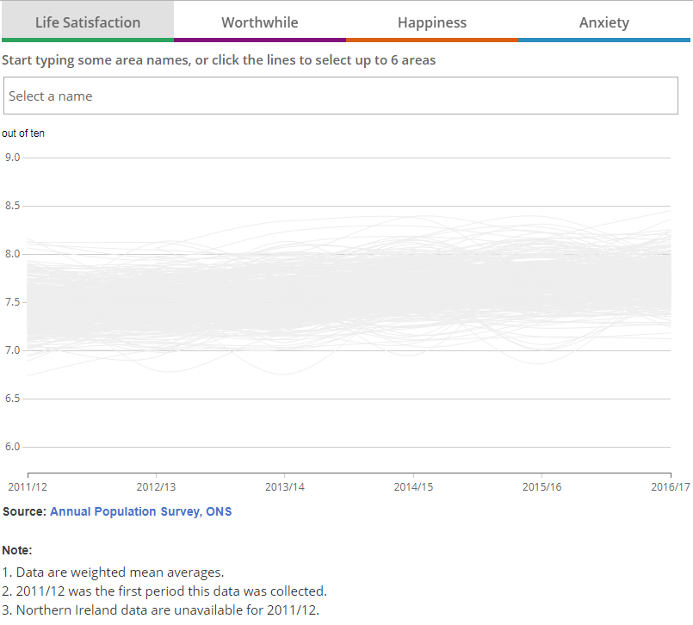Click the orange bar under the Happiness tab
The height and width of the screenshot is (625, 693).
click(431, 40)
